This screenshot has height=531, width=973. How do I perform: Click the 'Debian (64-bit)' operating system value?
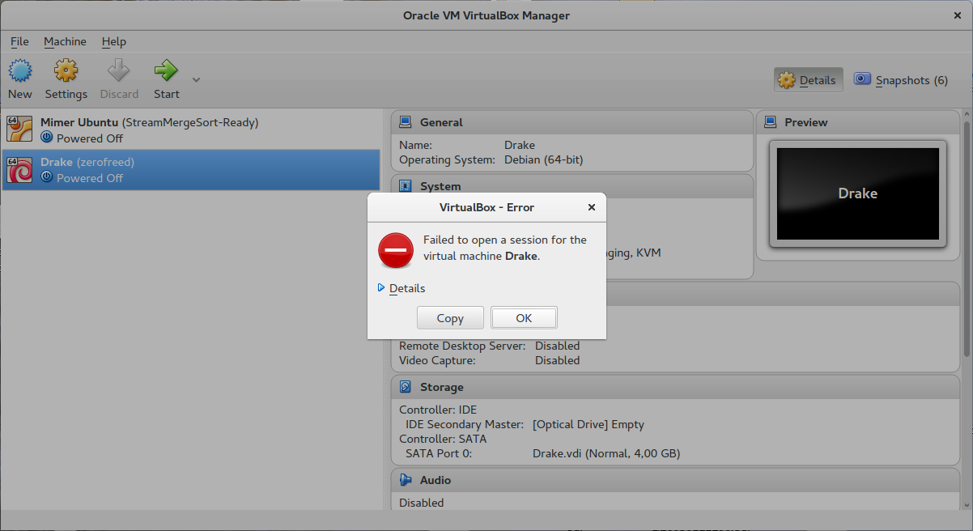coord(544,159)
